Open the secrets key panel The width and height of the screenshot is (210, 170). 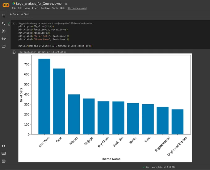pos(3,39)
